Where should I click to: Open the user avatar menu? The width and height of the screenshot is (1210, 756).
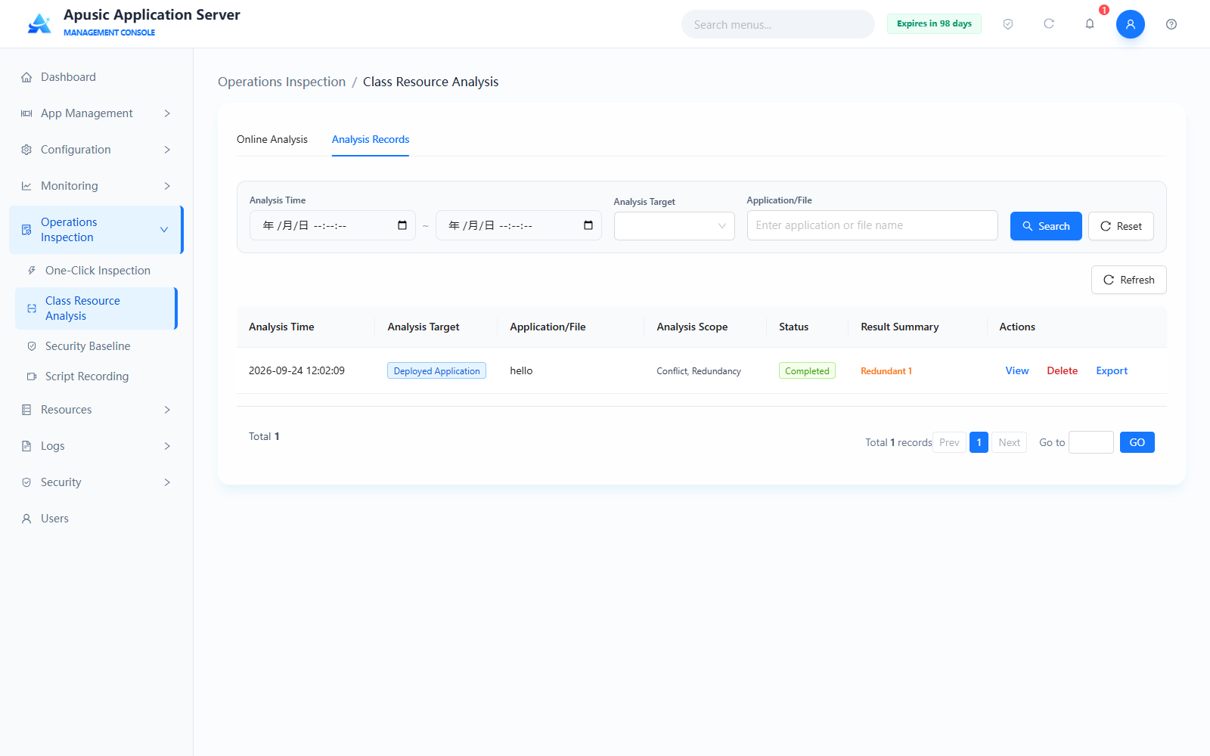click(x=1131, y=24)
